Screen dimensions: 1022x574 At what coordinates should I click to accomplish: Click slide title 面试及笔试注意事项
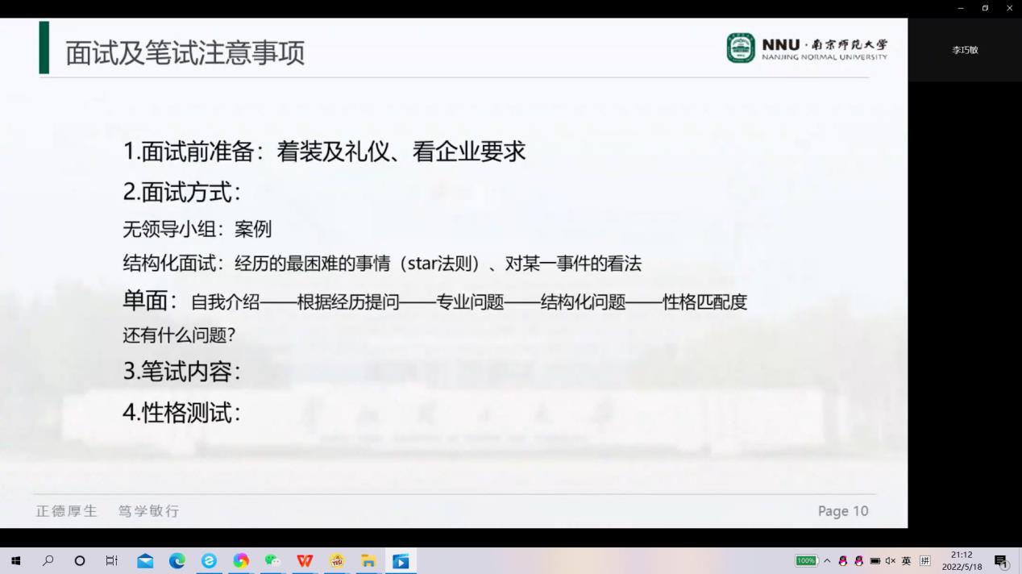coord(185,53)
